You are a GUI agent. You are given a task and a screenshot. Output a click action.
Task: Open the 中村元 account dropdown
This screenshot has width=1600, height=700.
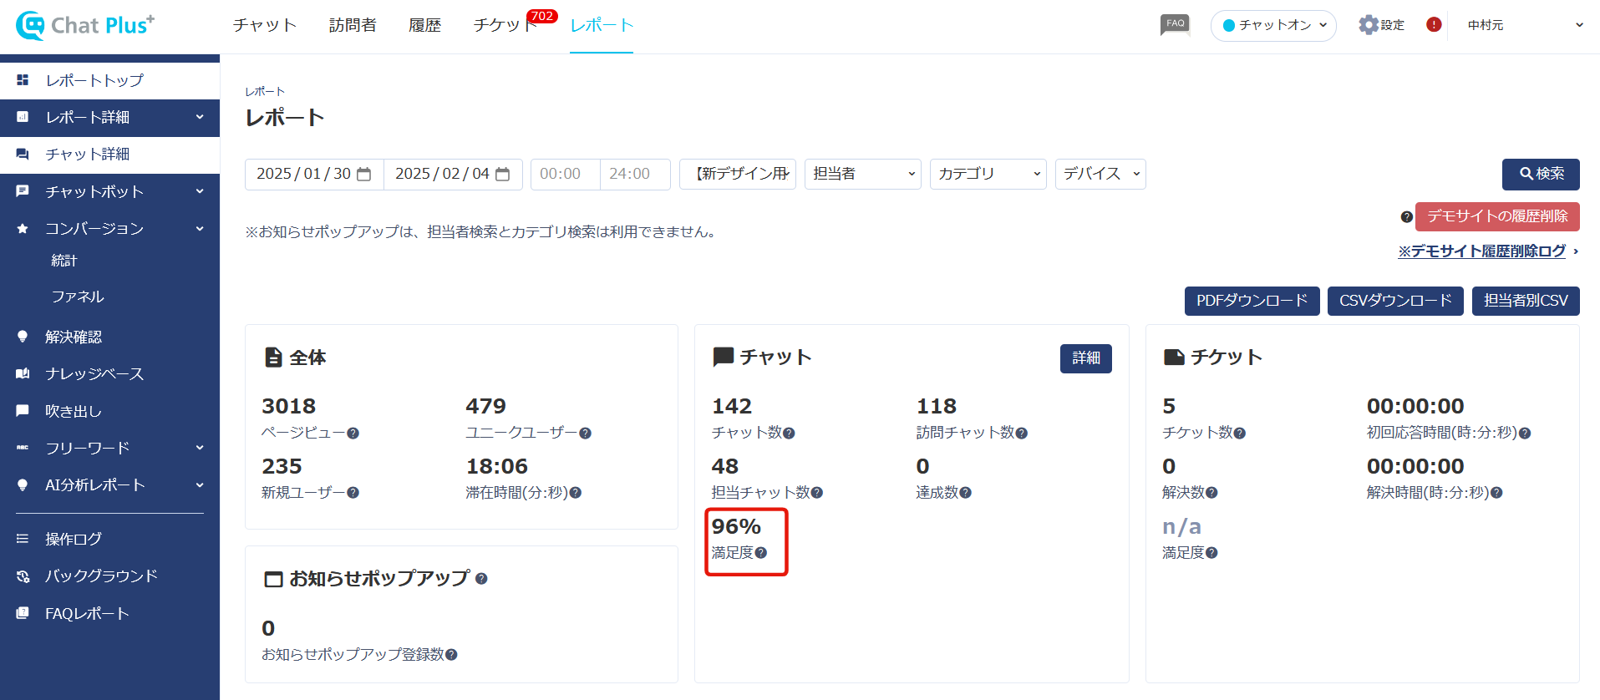click(x=1525, y=25)
